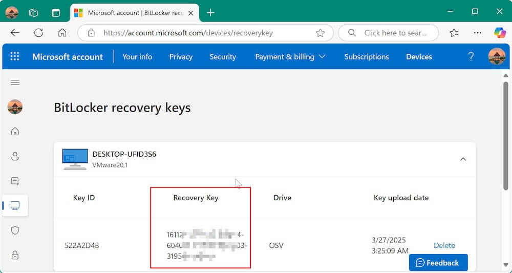Click the browser search box
Viewport: 512px width, 273px height.
click(x=389, y=33)
